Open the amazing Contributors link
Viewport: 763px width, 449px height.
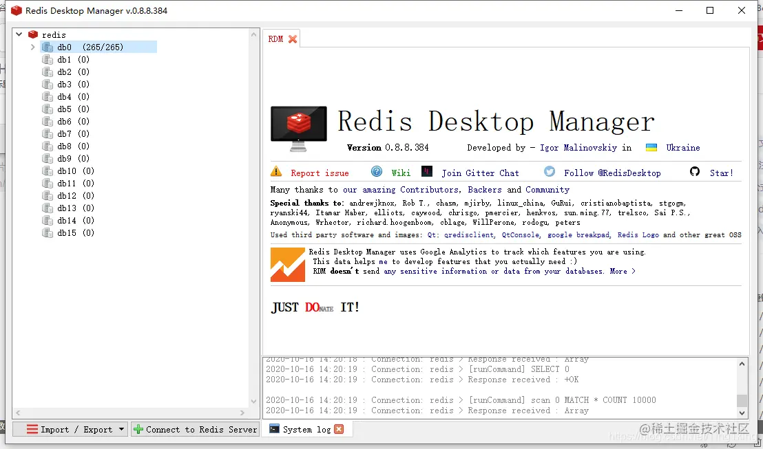(401, 190)
